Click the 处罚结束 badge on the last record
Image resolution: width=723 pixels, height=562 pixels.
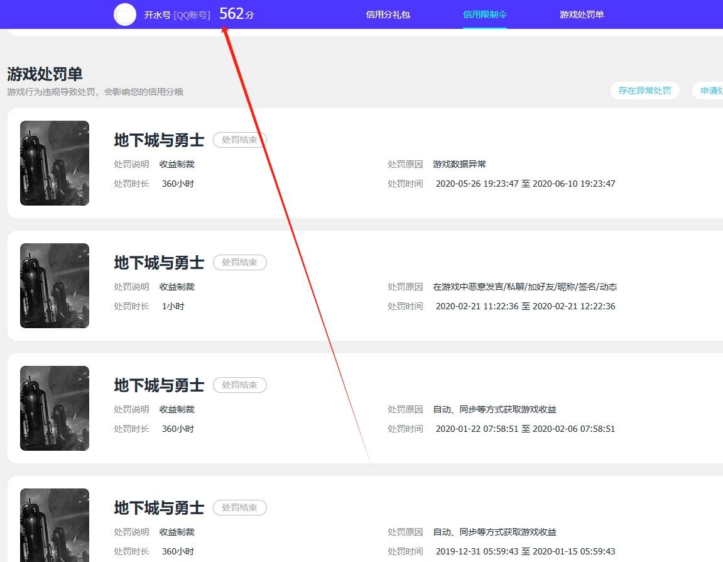(x=239, y=507)
